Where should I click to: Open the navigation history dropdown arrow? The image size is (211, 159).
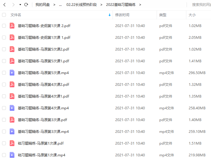click(x=20, y=5)
